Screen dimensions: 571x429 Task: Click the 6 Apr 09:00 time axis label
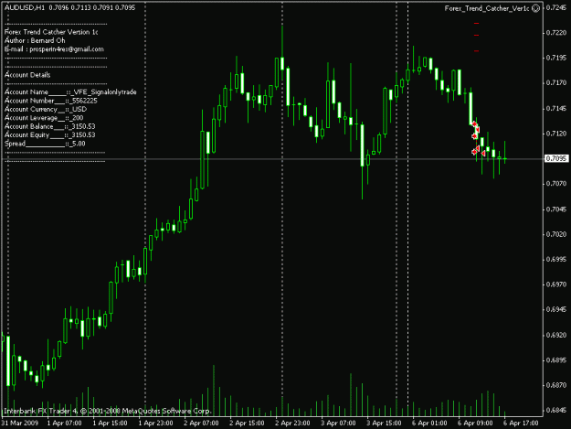[x=475, y=424]
